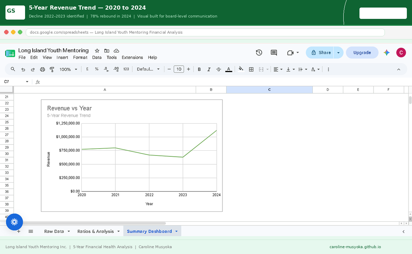Viewport: 412px width, 254px height.
Task: Open the comments panel icon
Action: click(274, 53)
